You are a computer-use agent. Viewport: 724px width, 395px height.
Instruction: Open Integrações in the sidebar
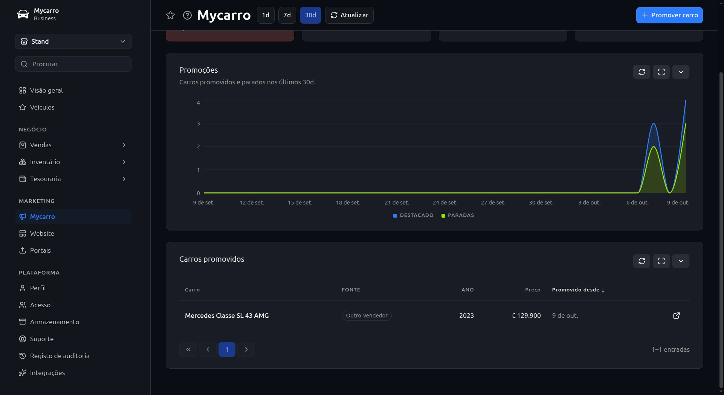point(73,373)
